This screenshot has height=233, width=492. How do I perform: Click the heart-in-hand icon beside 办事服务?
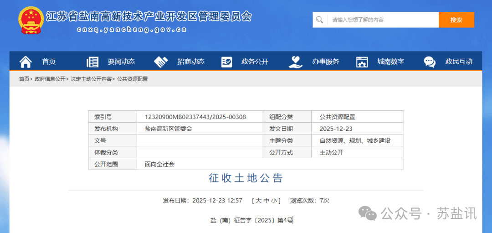[296, 62]
